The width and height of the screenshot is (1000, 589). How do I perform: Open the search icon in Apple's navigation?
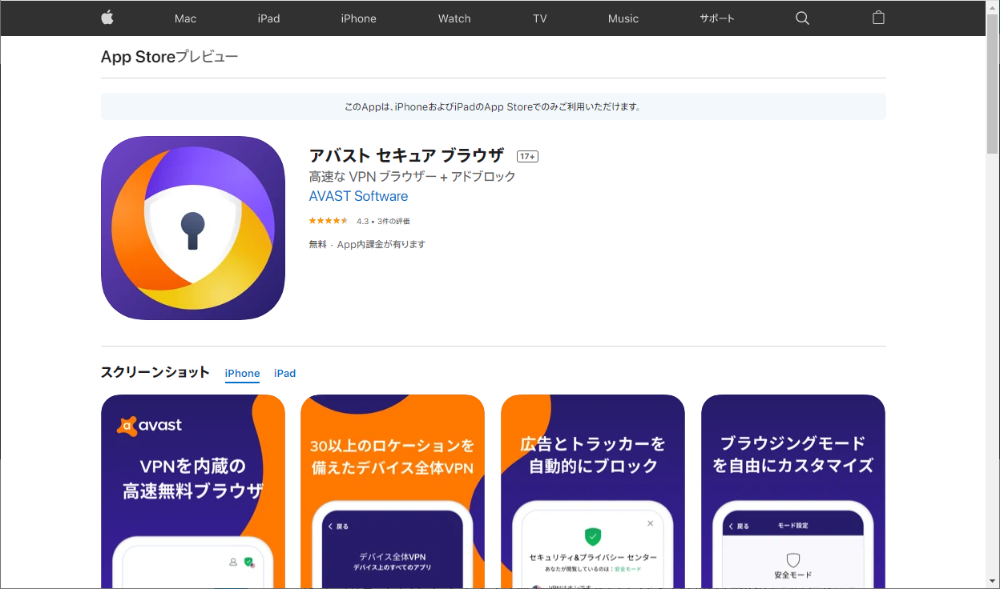802,18
